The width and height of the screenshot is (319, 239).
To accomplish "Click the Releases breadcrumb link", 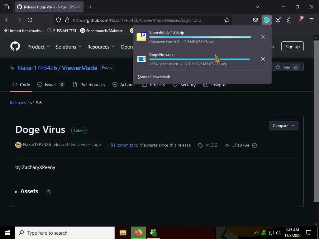I will click(18, 103).
